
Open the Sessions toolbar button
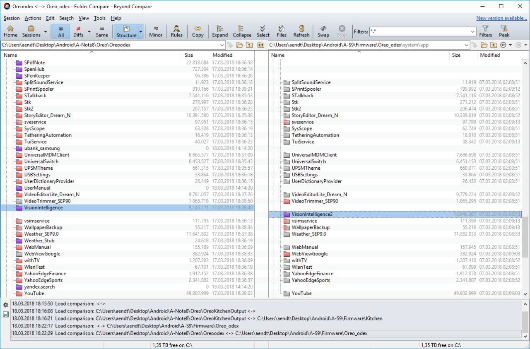pyautogui.click(x=31, y=31)
